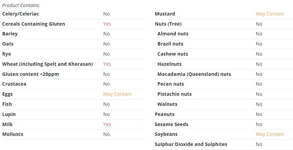Select the Sesame Seeds label
The width and height of the screenshot is (293, 150).
pyautogui.click(x=171, y=124)
